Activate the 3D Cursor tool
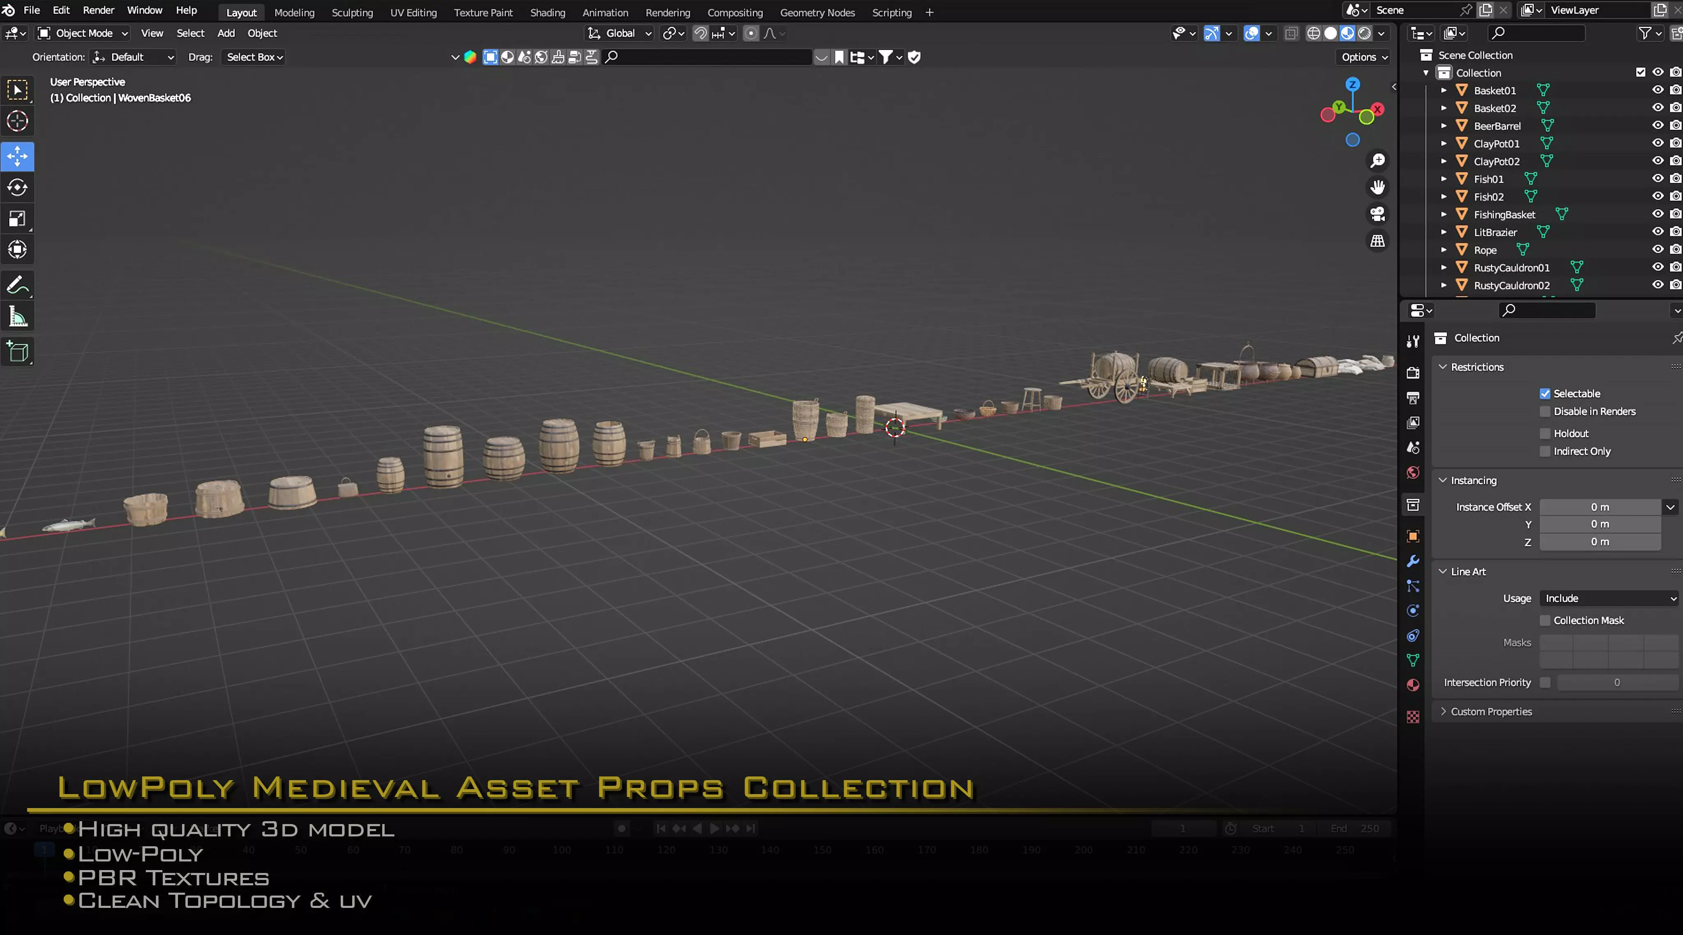1683x935 pixels. coord(18,122)
